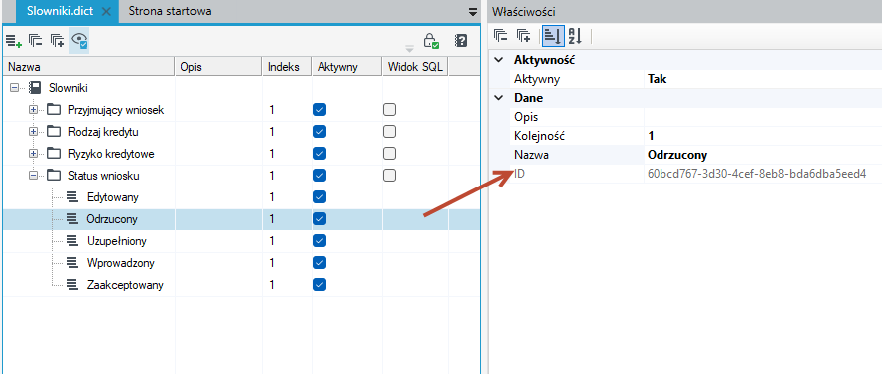Uncheck Aktywny for Zaakceptowany
The height and width of the screenshot is (374, 882).
pyautogui.click(x=319, y=285)
